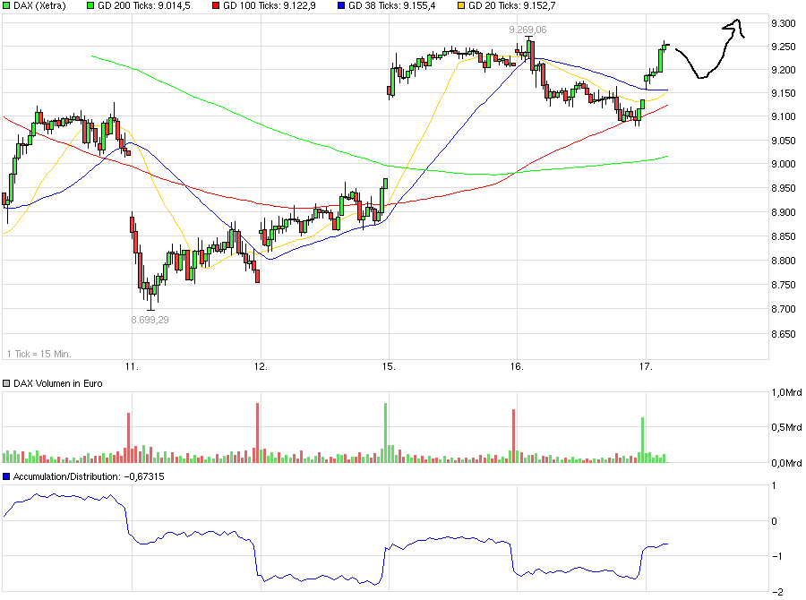This screenshot has width=806, height=600.
Task: Click the 8.800 price axis label
Action: pyautogui.click(x=784, y=261)
